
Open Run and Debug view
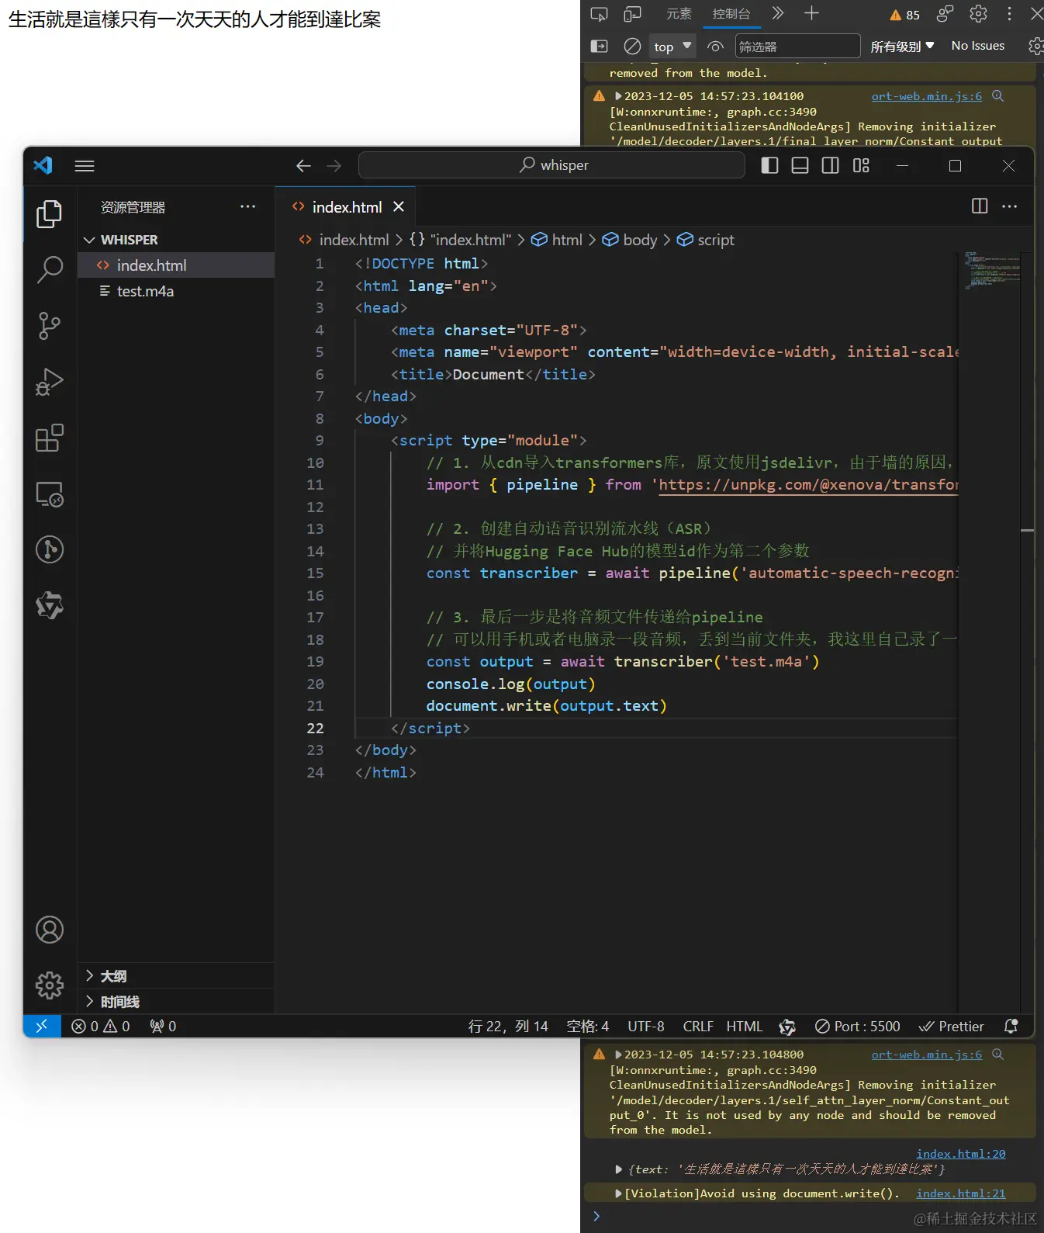[x=50, y=382]
